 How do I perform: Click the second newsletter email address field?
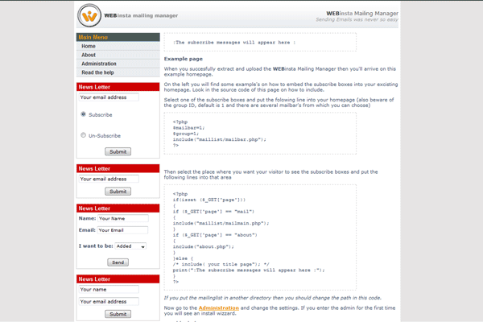[x=109, y=179]
